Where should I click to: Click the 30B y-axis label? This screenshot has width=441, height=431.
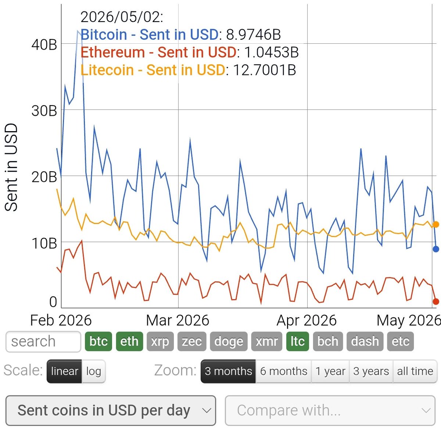tap(44, 111)
